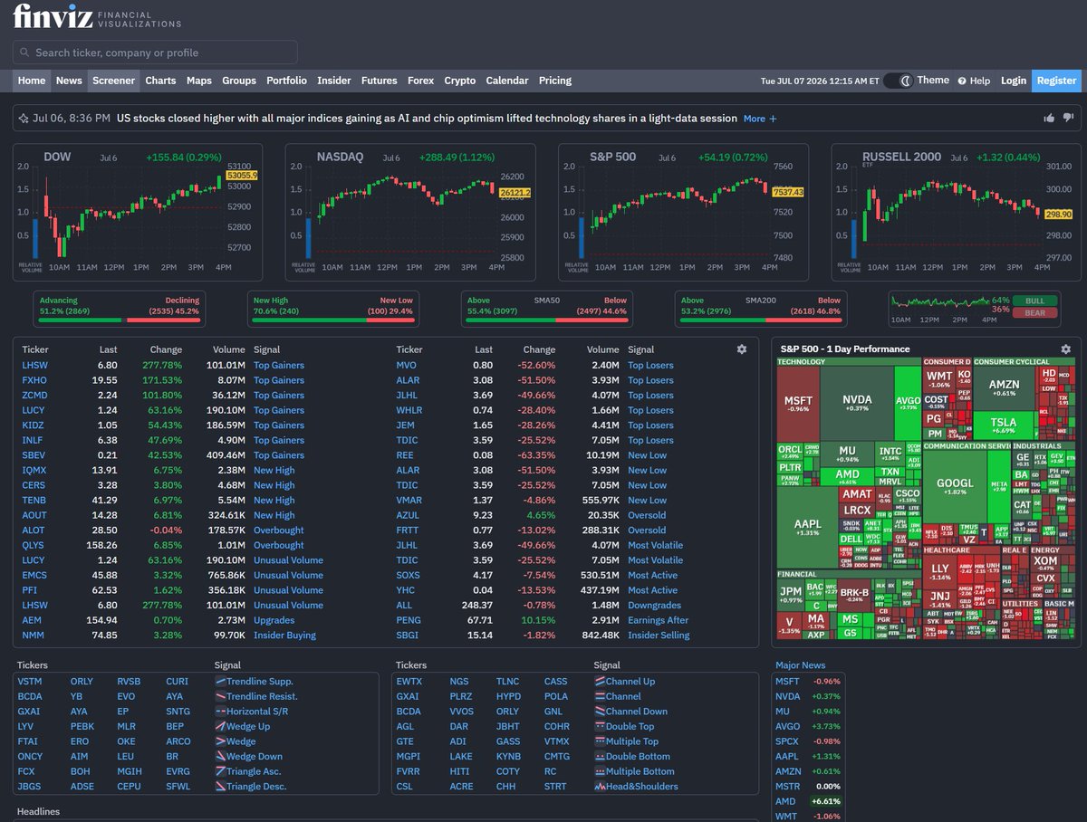Click the NVDA tile in the heatmap
Viewport: 1087px width, 822px height.
pos(857,403)
